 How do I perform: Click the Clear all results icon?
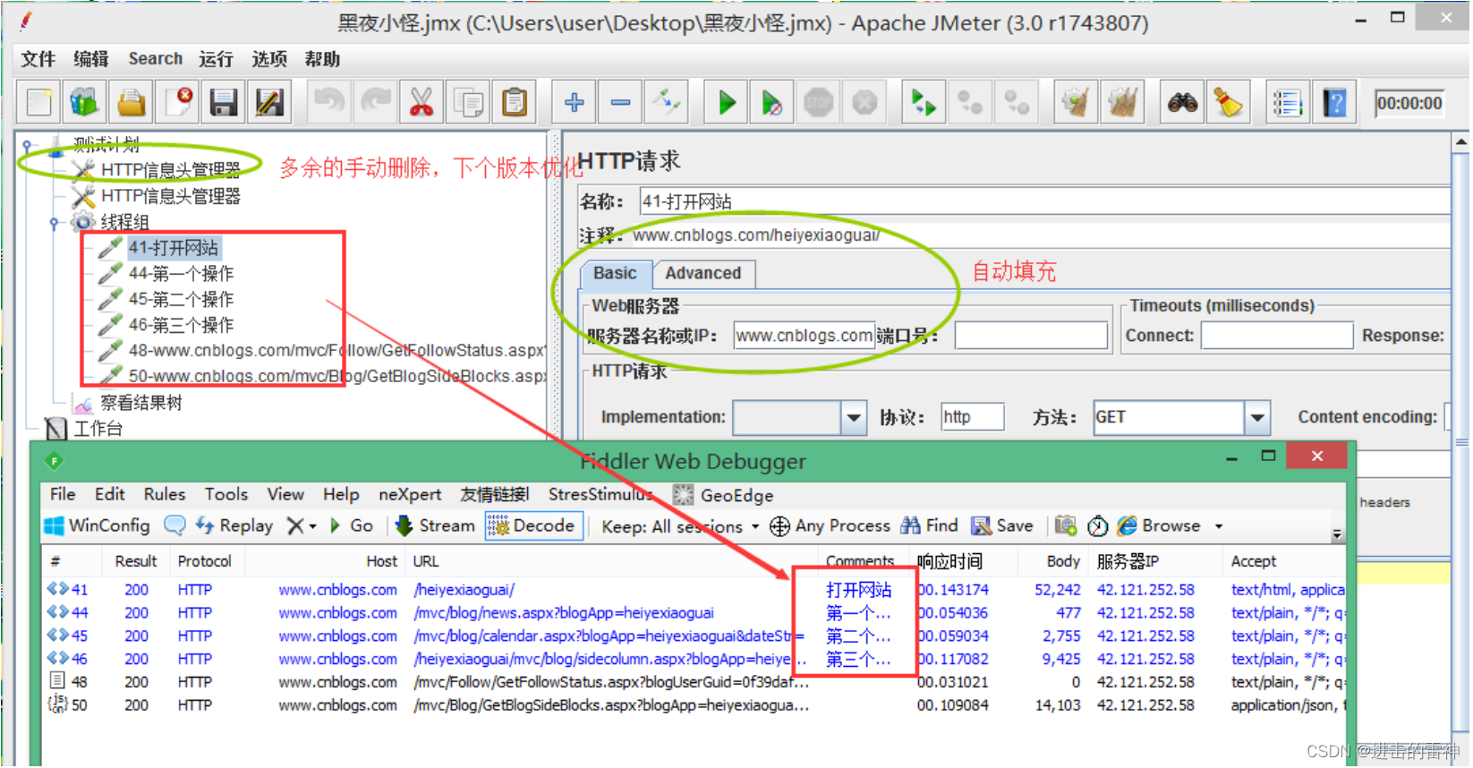click(1122, 103)
